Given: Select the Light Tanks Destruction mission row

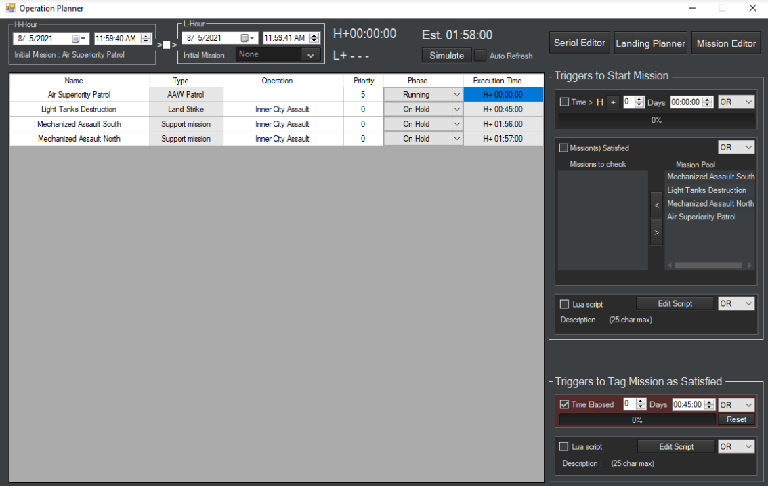Looking at the screenshot, I should click(x=79, y=110).
